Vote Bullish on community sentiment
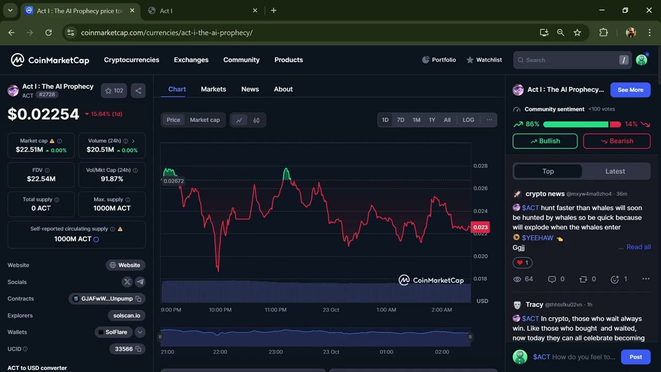Image resolution: width=661 pixels, height=372 pixels. [x=545, y=141]
